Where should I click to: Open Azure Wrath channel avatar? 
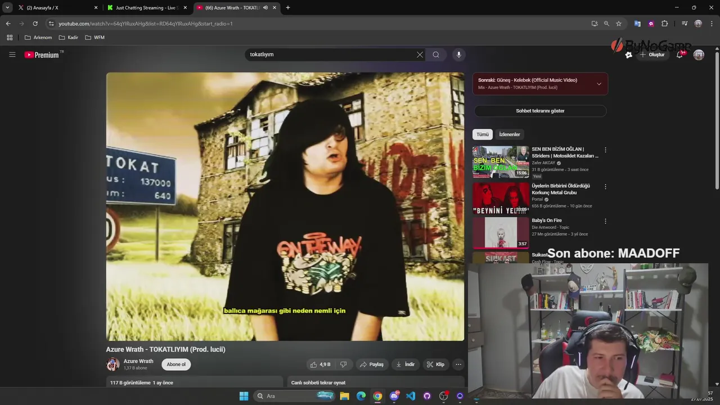(113, 364)
